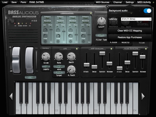Open the Saws category selector
Image resolution: width=156 pixels, height=117 pixels.
47,18
